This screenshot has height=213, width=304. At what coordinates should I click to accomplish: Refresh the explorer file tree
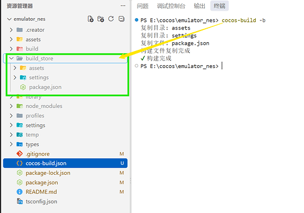click(x=111, y=19)
